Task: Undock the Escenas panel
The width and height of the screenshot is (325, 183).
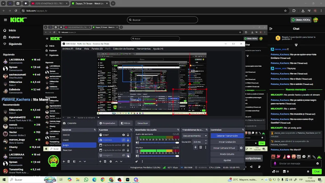Action: click(x=95, y=130)
